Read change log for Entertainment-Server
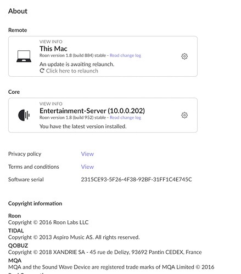 (125, 117)
